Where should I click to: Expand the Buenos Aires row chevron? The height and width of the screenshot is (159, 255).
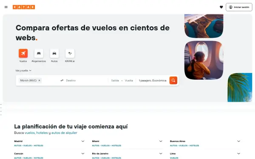[x=238, y=141]
